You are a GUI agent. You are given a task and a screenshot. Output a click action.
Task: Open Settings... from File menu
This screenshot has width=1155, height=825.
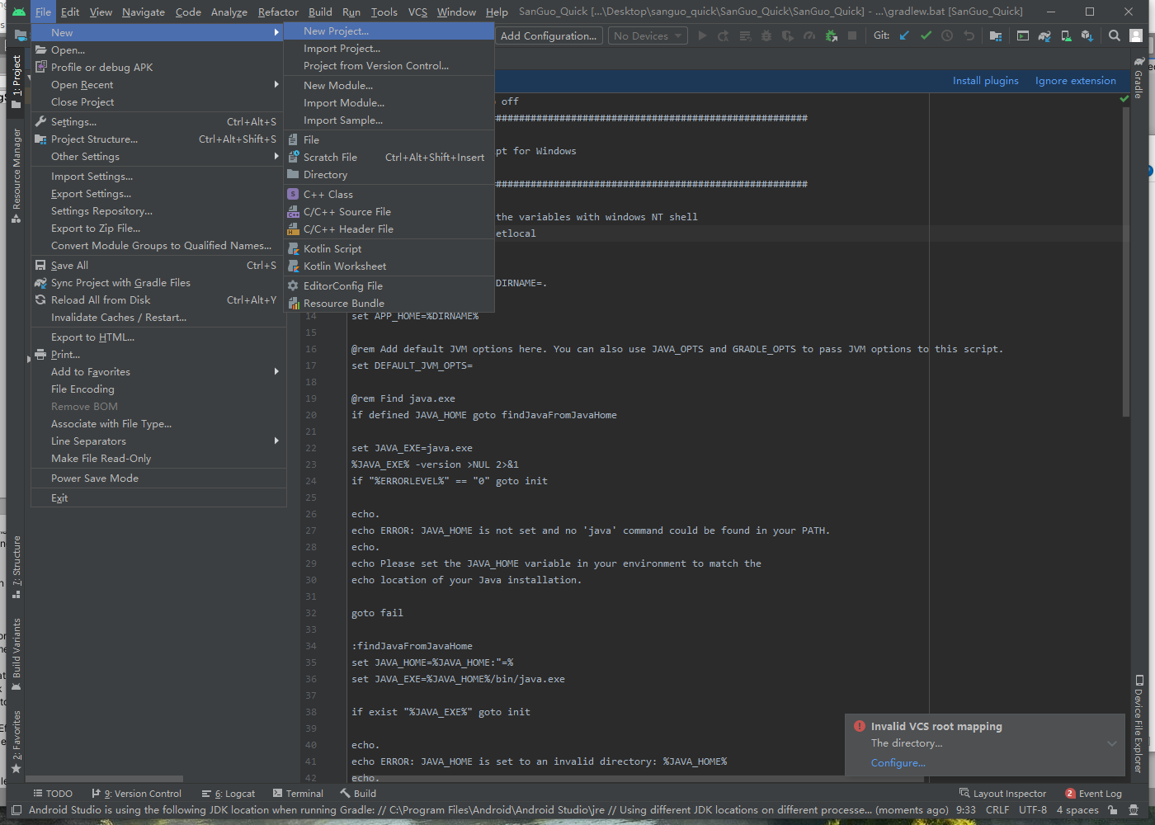(x=158, y=122)
